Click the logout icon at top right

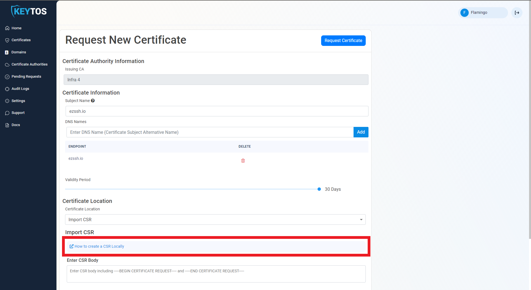point(517,12)
